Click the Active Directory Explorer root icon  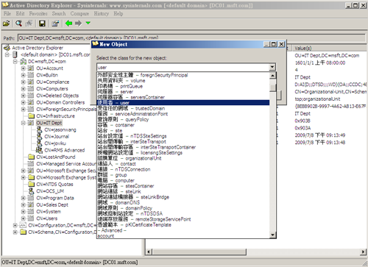click(x=7, y=48)
